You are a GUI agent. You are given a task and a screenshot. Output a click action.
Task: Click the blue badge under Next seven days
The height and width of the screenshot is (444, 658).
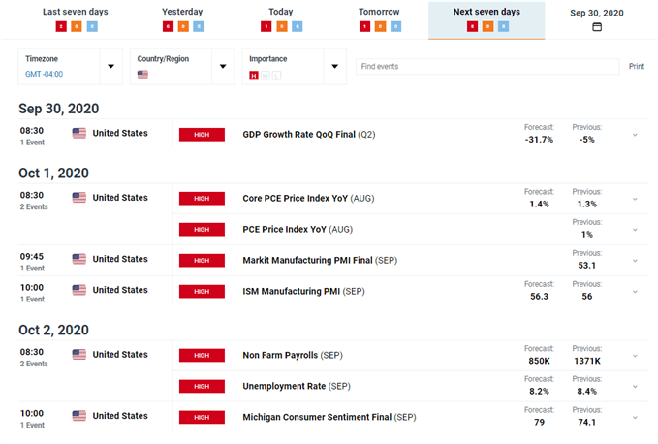(504, 27)
